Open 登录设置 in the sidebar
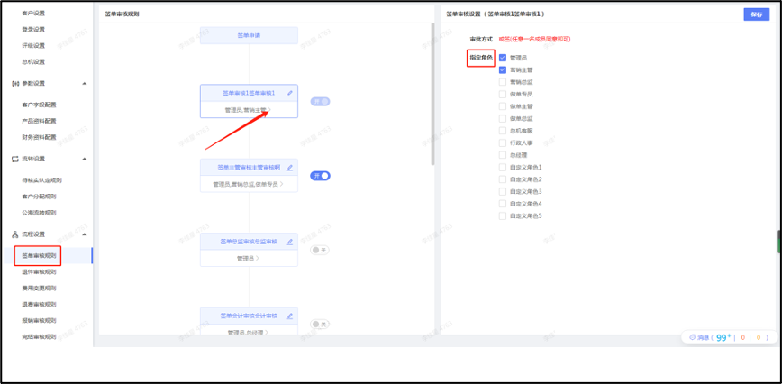The height and width of the screenshot is (385, 782). point(33,29)
